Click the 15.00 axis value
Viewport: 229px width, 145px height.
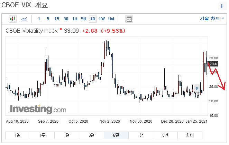click(x=213, y=116)
